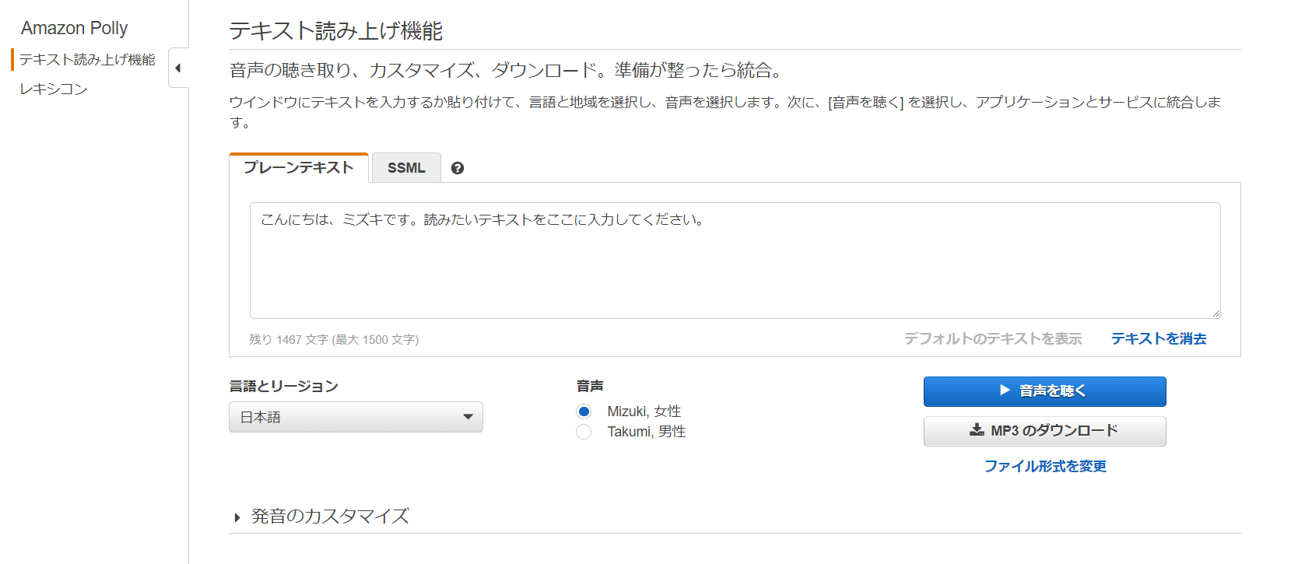Expand the 発音のカスタマイズ section
1312x564 pixels.
tap(321, 517)
